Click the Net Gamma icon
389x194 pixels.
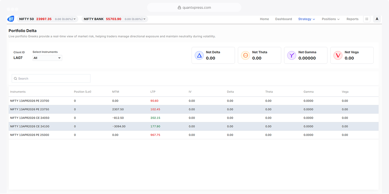292,55
